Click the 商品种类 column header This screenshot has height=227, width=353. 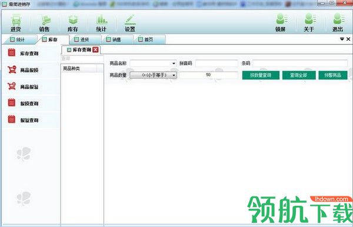[x=79, y=69]
